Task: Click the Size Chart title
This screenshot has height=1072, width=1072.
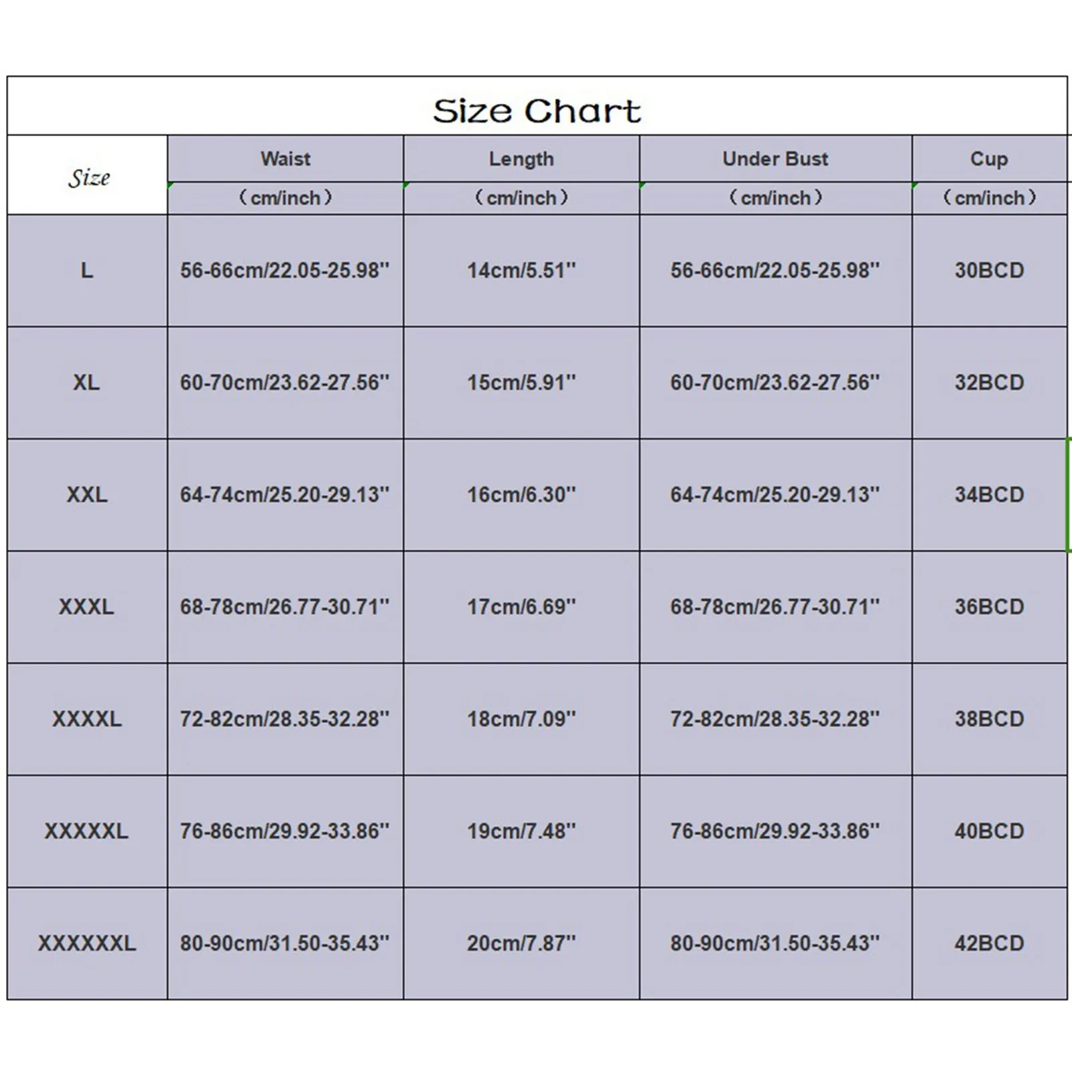Action: pyautogui.click(x=537, y=111)
